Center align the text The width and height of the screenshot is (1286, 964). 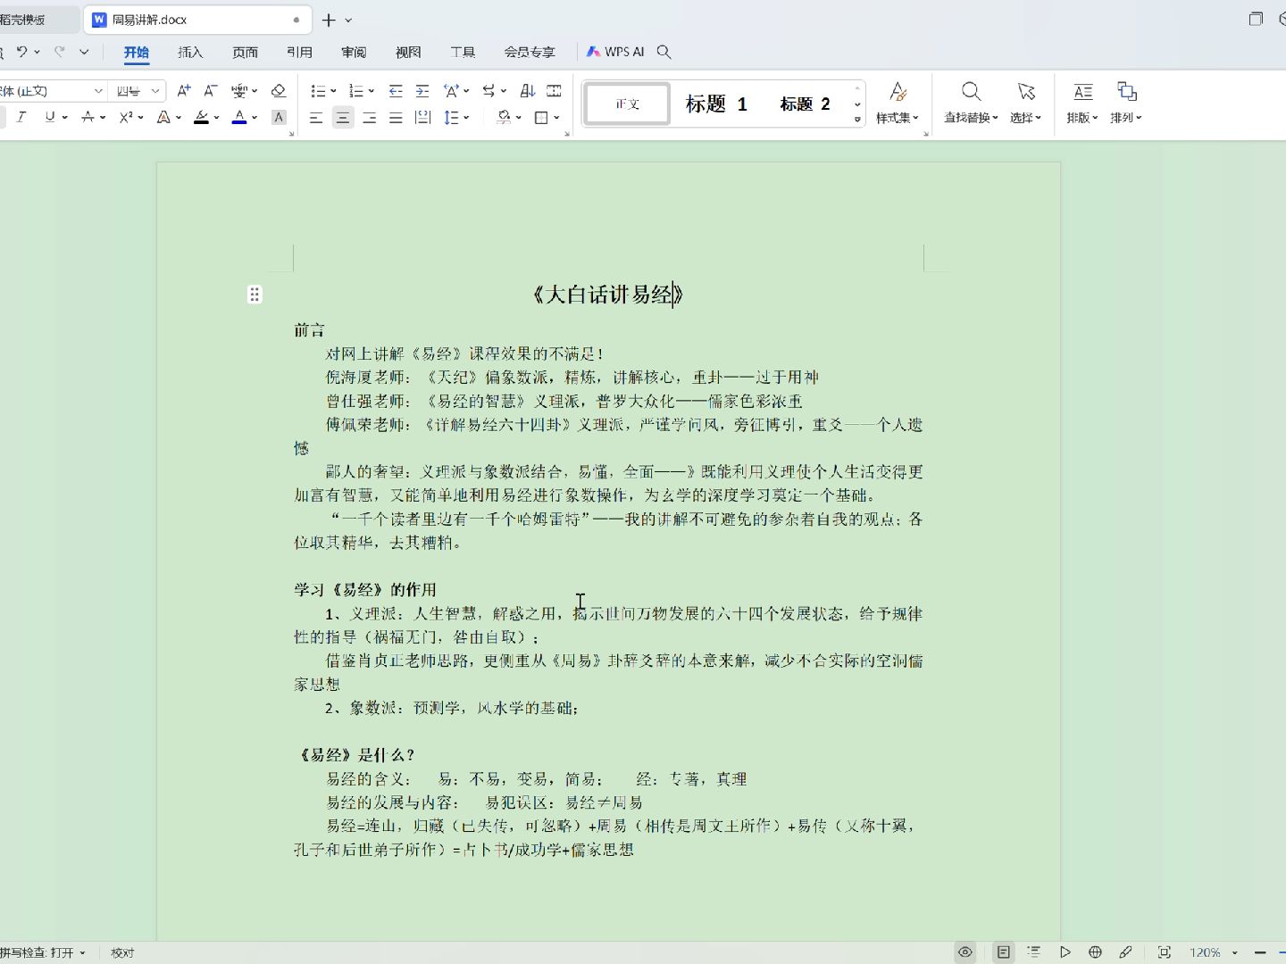[x=343, y=117]
